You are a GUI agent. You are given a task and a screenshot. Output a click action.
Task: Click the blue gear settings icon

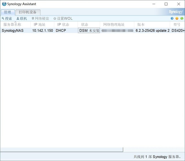(x=172, y=18)
